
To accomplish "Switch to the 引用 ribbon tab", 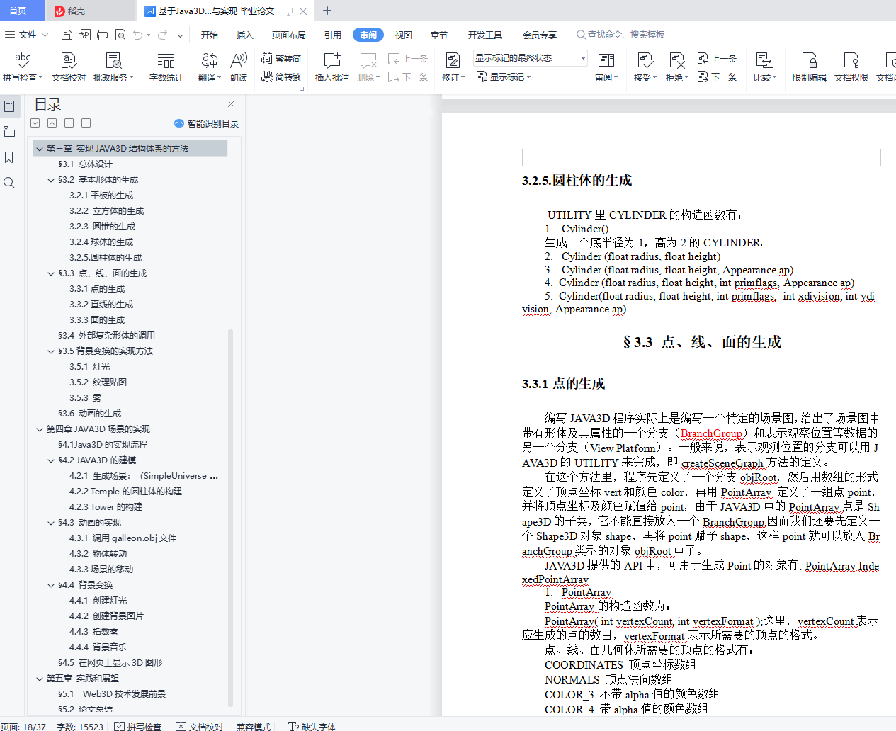I will [x=333, y=35].
